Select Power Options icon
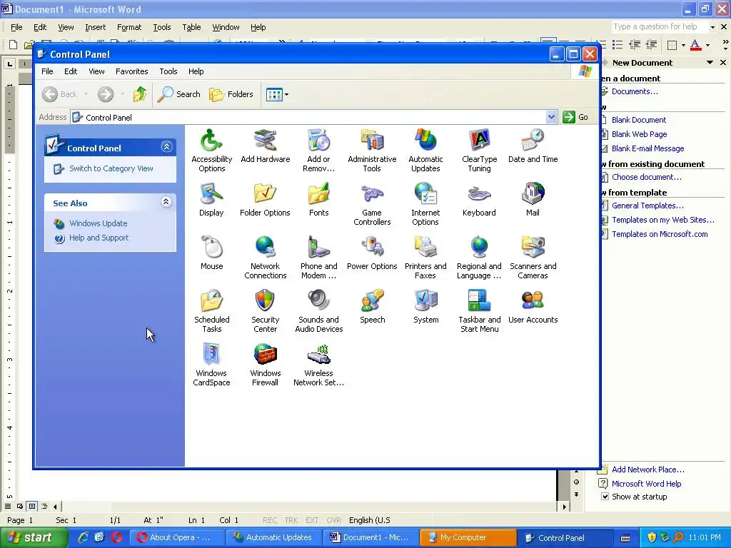This screenshot has height=548, width=731. tap(372, 253)
